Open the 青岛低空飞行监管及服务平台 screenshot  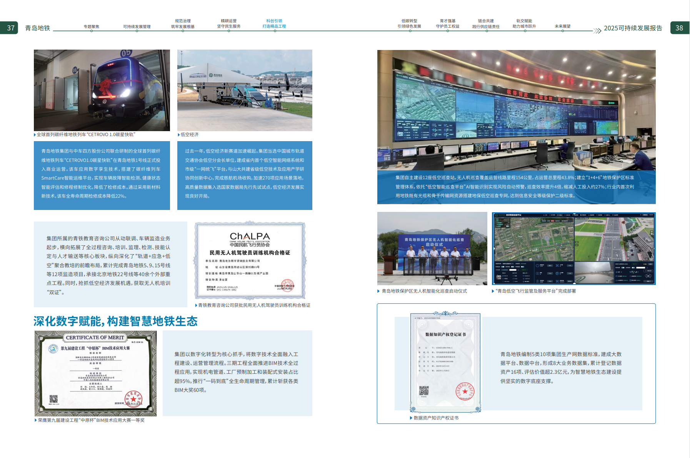tap(574, 248)
